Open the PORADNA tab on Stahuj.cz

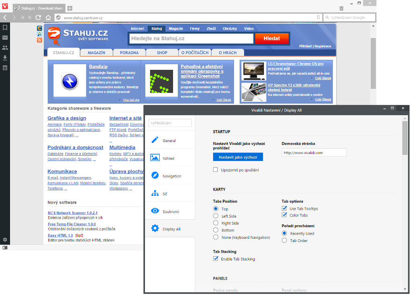(130, 53)
